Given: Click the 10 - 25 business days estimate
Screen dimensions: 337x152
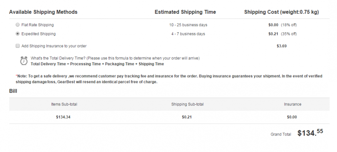Looking at the screenshot, I should pyautogui.click(x=188, y=25).
